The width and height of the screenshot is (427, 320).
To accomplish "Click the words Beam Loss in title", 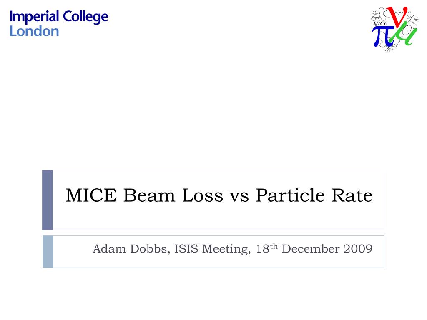I will [173, 195].
